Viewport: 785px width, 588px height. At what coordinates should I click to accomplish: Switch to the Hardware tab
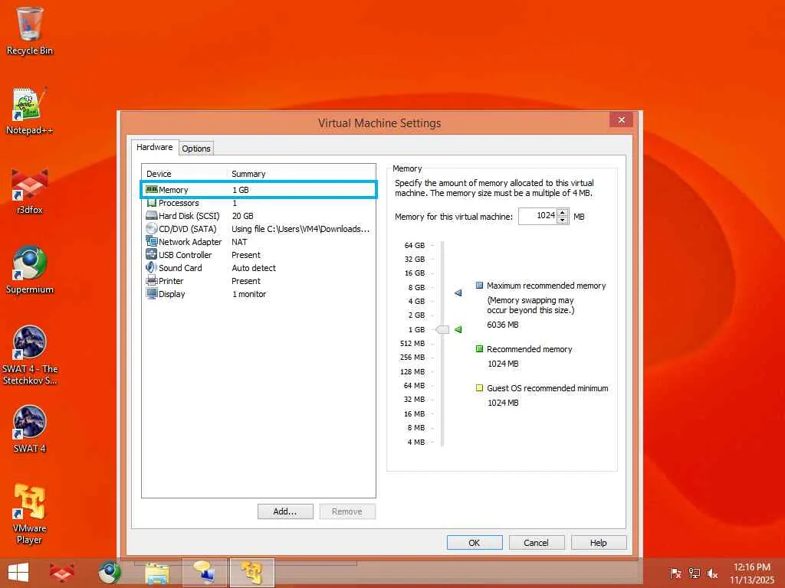154,147
